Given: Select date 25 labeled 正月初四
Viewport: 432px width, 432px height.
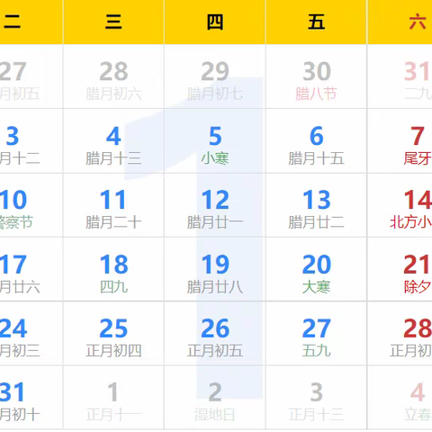Looking at the screenshot, I should (113, 333).
